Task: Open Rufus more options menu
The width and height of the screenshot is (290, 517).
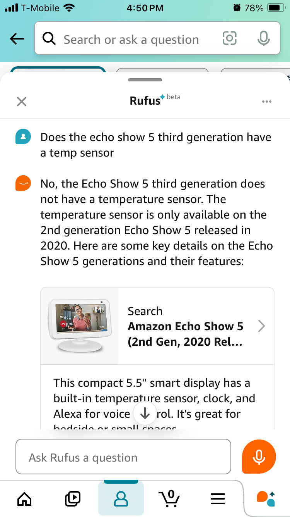Action: coord(266,102)
